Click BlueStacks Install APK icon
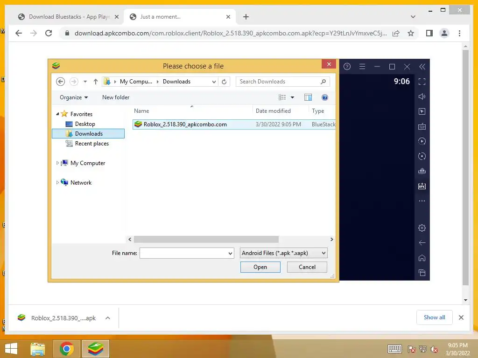Image resolution: width=478 pixels, height=358 pixels. pos(422,186)
